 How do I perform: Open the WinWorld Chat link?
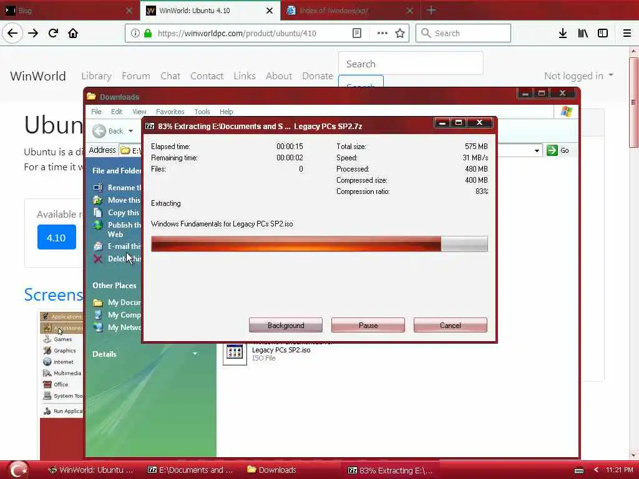click(x=170, y=75)
